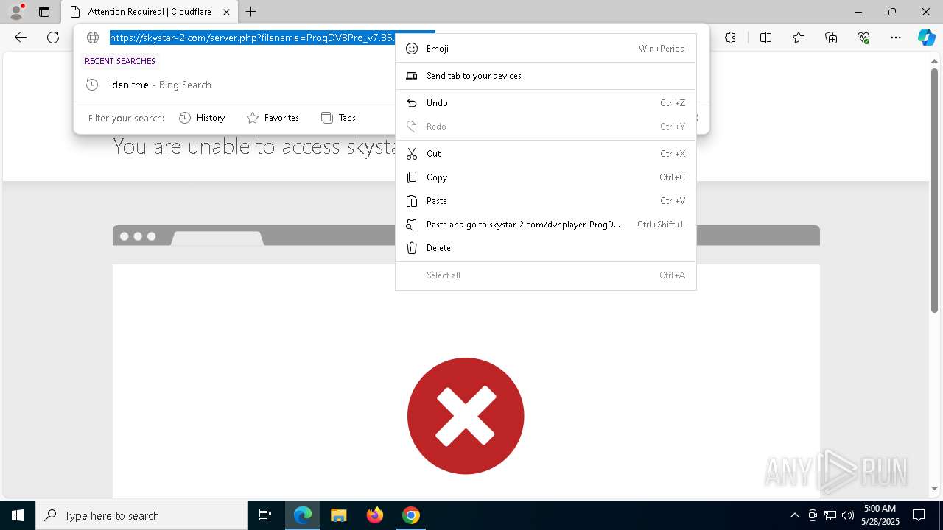Click the site globe icon in address bar
Viewport: 943px width, 530px height.
pos(93,38)
